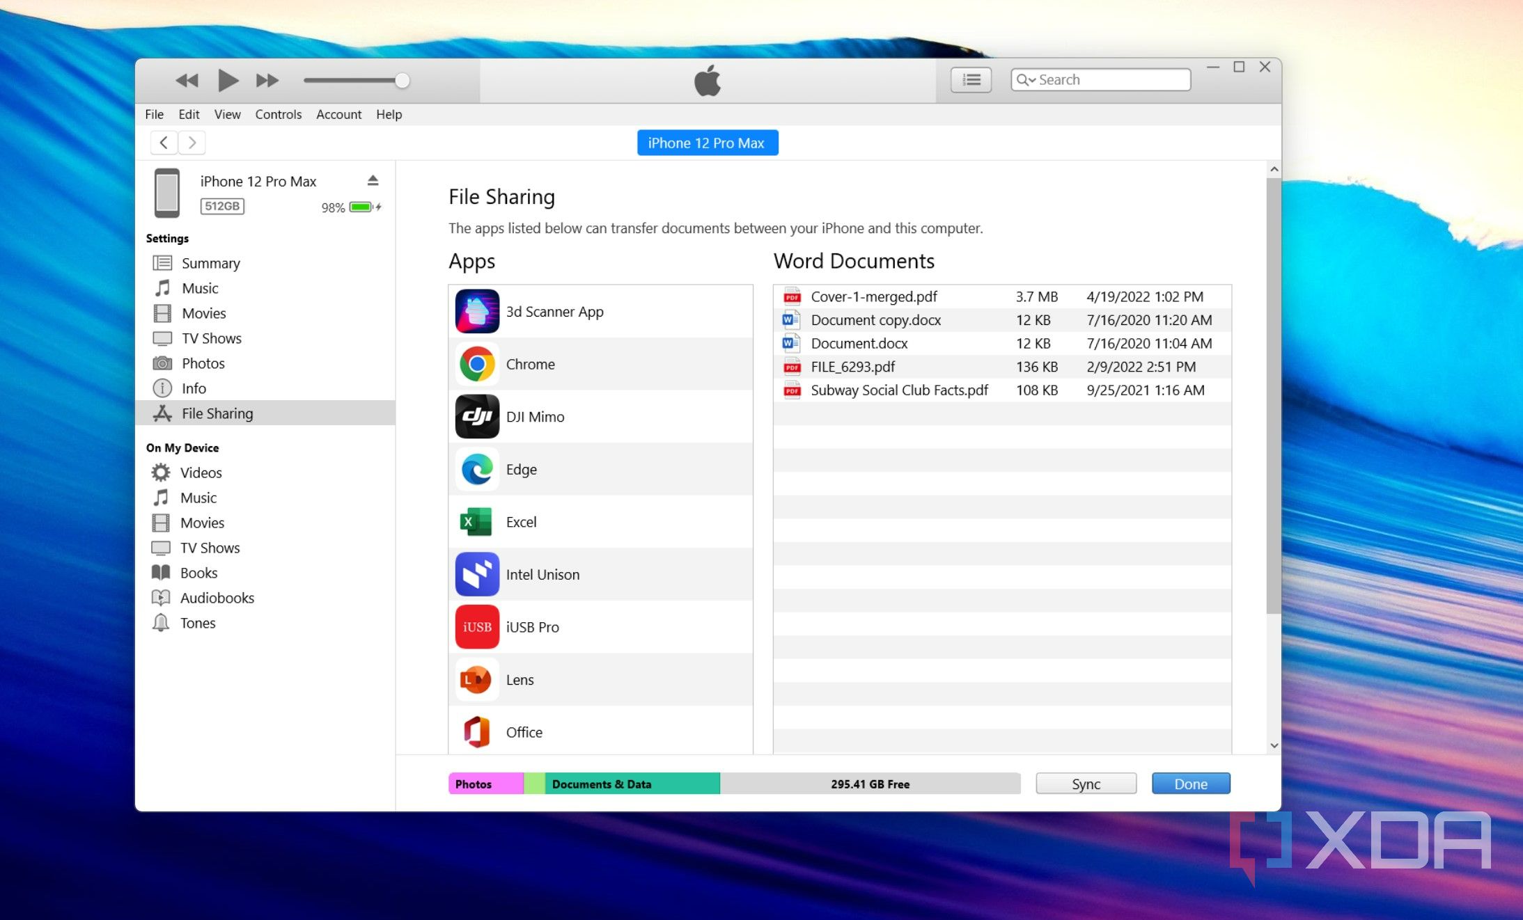Click the Cover-1-merged.pdf file

click(873, 296)
